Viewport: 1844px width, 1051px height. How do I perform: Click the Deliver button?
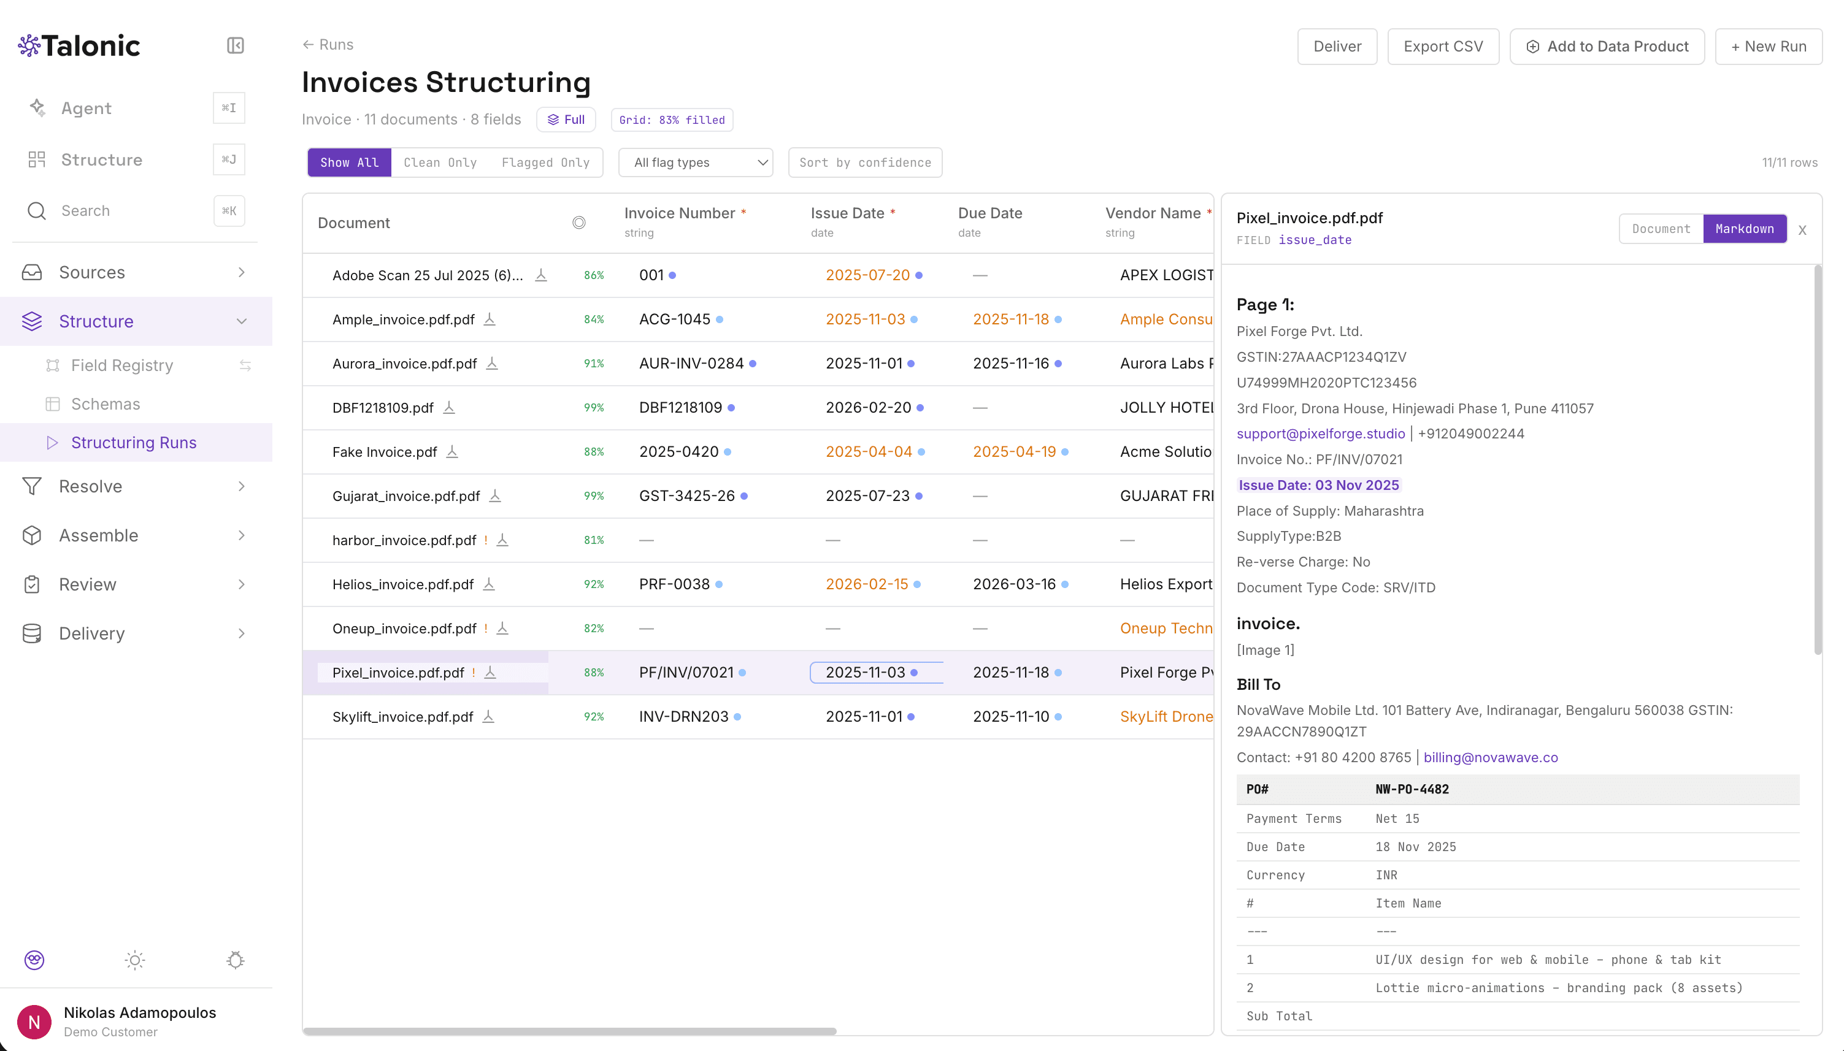[x=1337, y=46]
